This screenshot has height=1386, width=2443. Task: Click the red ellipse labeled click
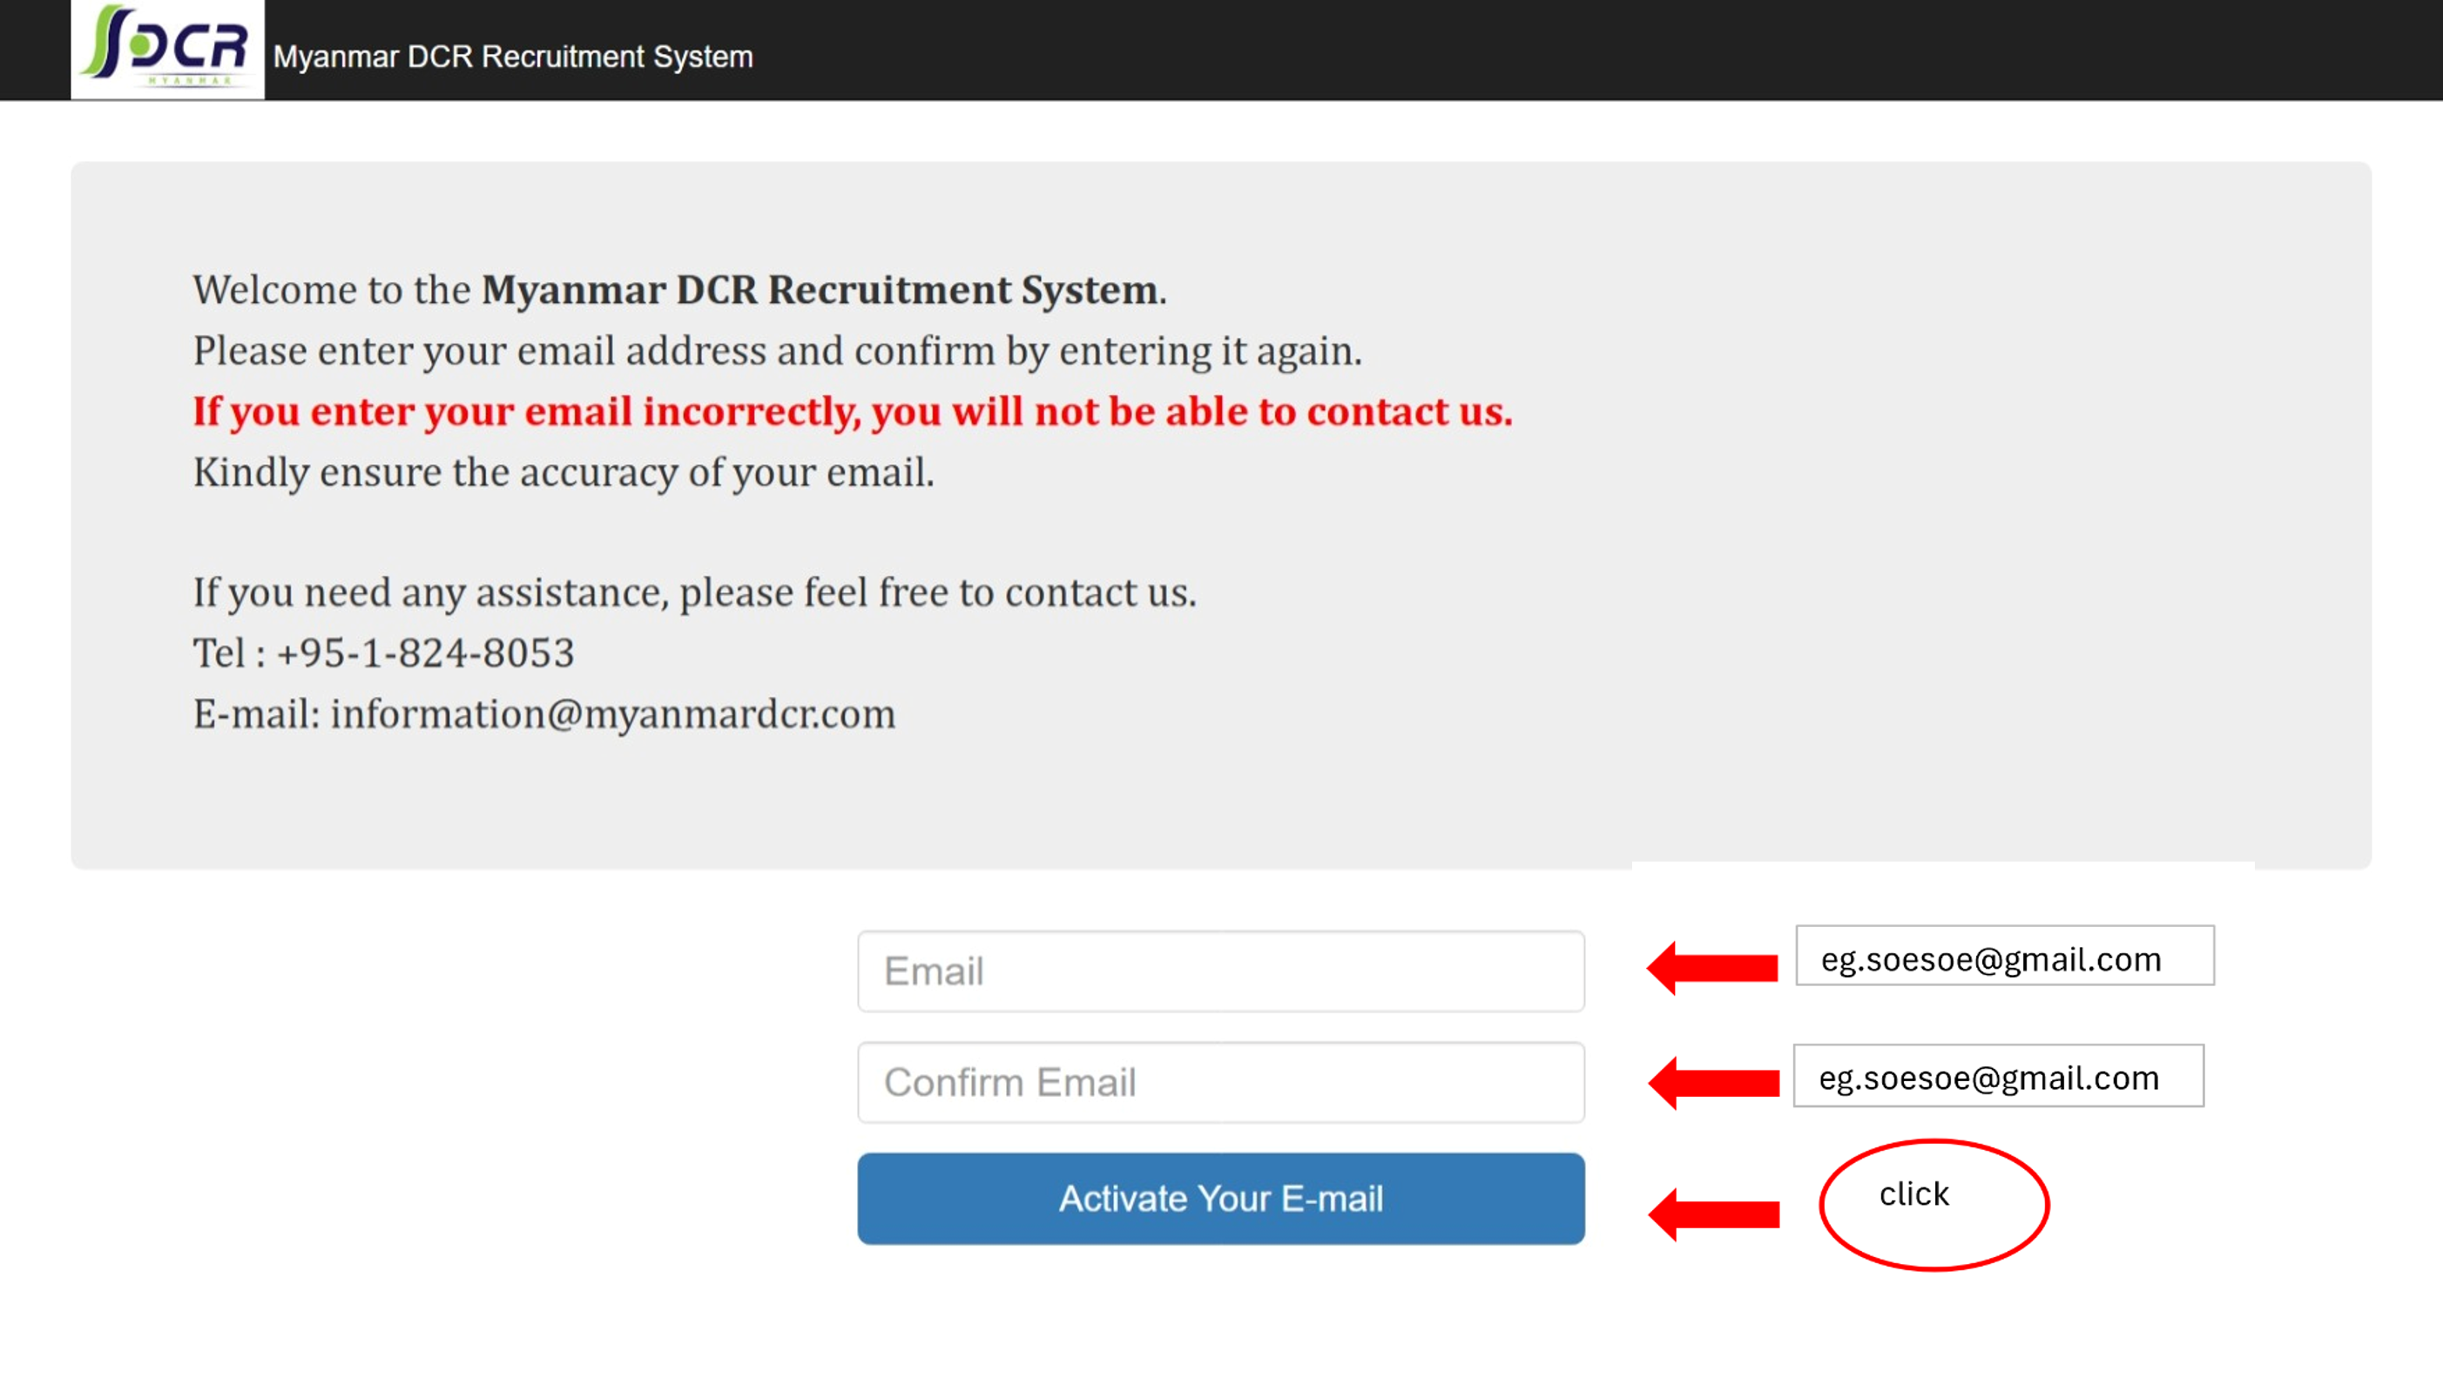pyautogui.click(x=1933, y=1204)
